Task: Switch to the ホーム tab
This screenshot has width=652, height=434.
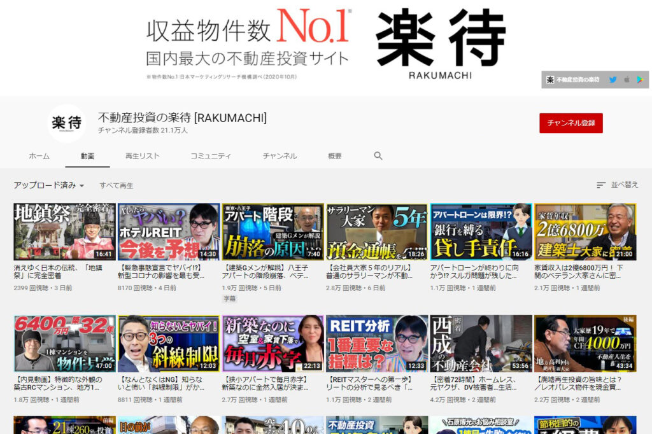Action: coord(39,156)
